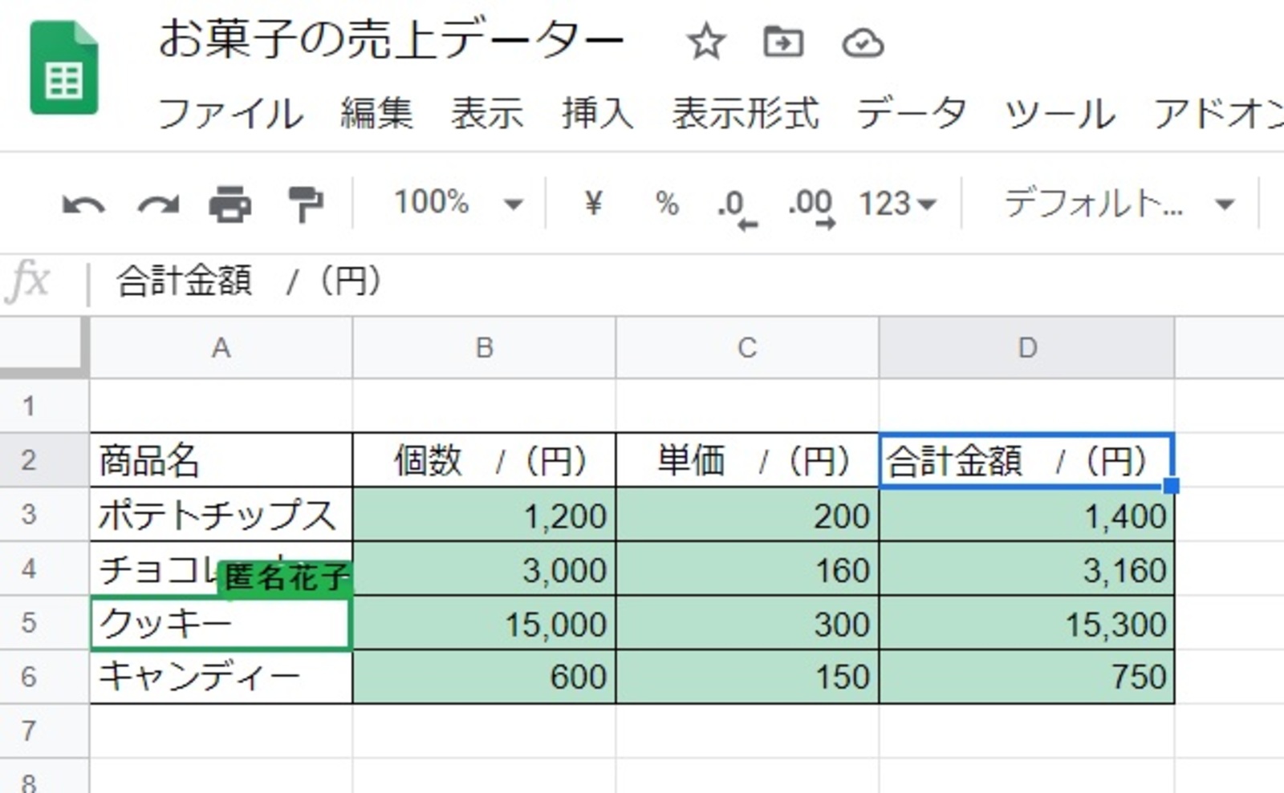Select row 5 header
Viewport: 1284px width, 793px height.
coord(44,622)
